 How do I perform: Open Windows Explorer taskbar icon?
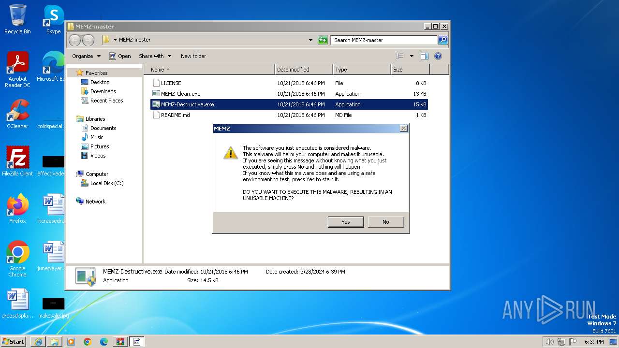pos(55,342)
